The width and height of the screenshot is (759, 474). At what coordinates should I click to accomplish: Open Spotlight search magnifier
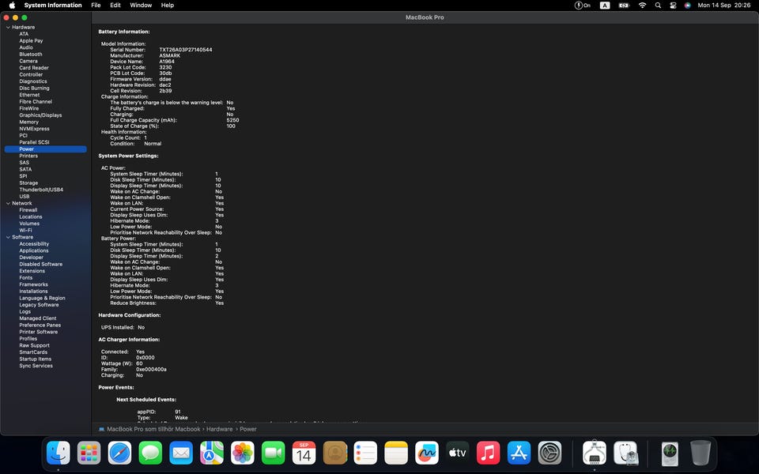[658, 6]
